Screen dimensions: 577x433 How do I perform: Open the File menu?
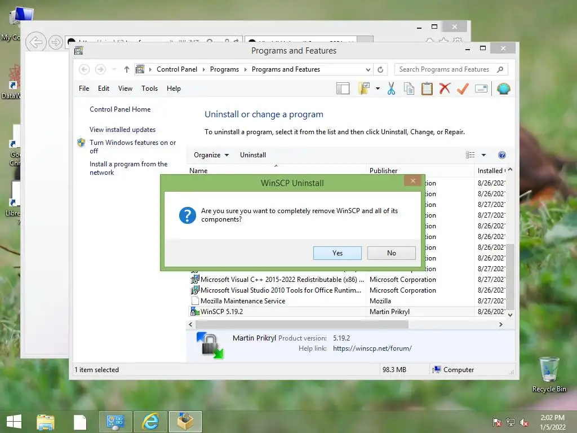[84, 89]
